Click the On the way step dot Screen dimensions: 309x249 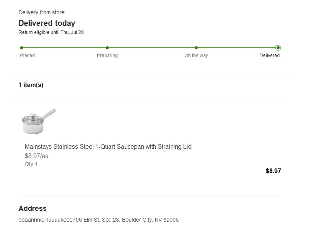click(196, 48)
